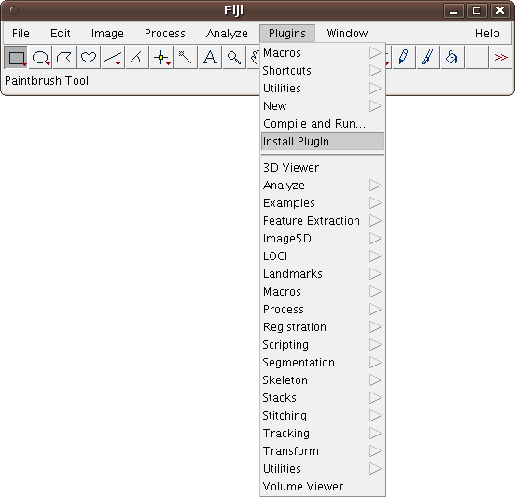
Task: Expand the Stitching submenu
Action: coord(323,416)
